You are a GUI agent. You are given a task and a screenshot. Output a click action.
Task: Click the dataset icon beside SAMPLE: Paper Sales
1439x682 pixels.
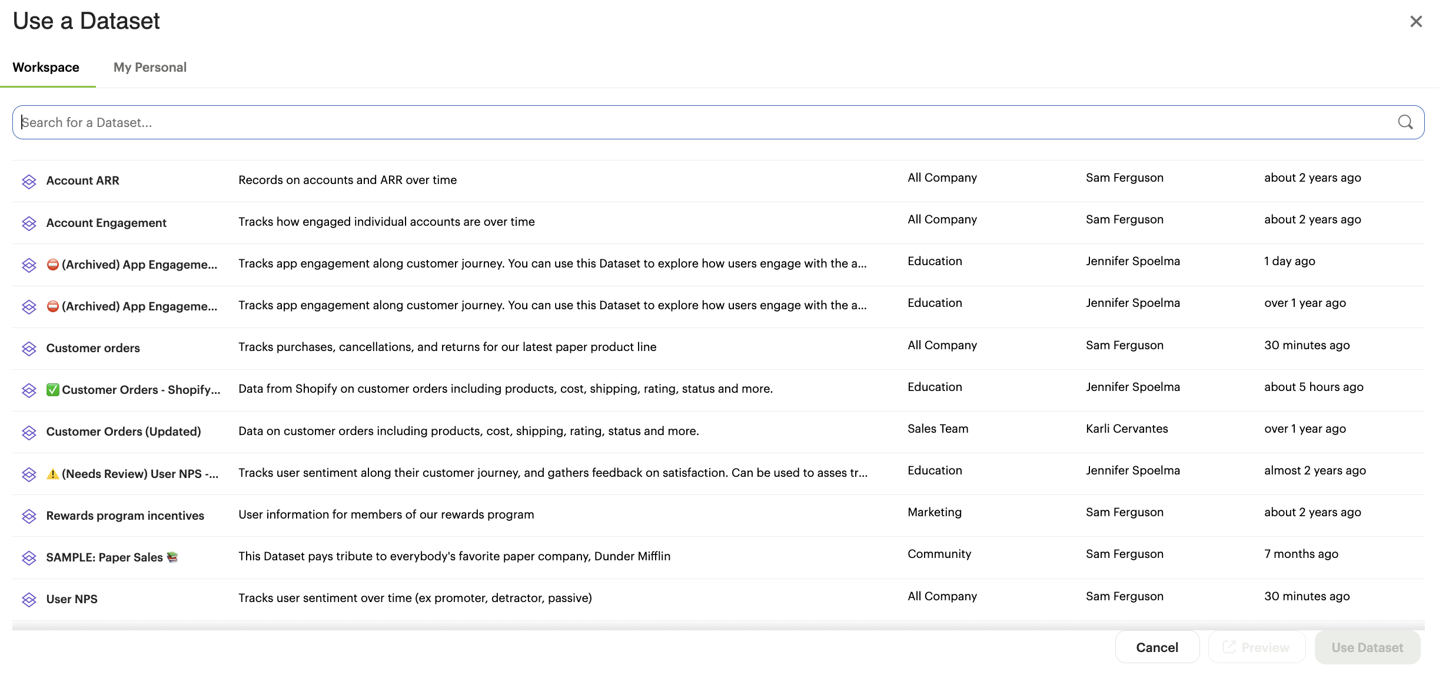click(x=29, y=557)
